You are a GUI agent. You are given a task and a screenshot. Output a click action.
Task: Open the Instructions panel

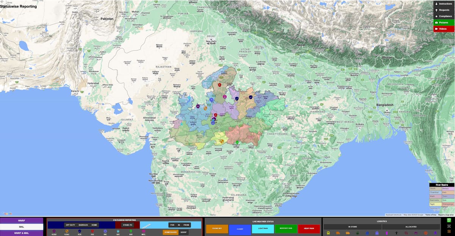point(444,4)
